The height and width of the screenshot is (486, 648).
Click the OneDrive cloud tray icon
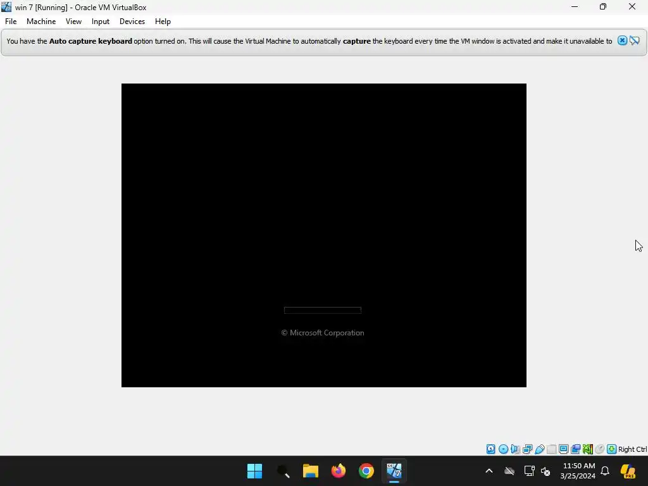[x=509, y=471]
